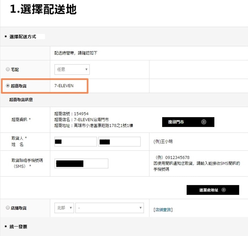Click the 選擇配送方式 section header
The height and width of the screenshot is (236, 248).
coord(23,37)
